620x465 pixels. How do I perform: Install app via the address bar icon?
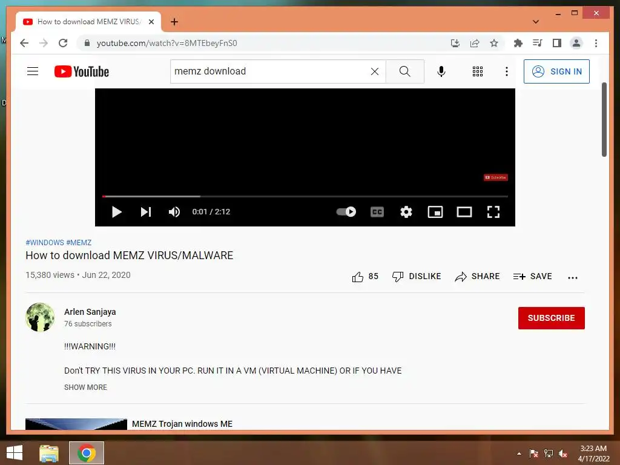[x=455, y=43]
